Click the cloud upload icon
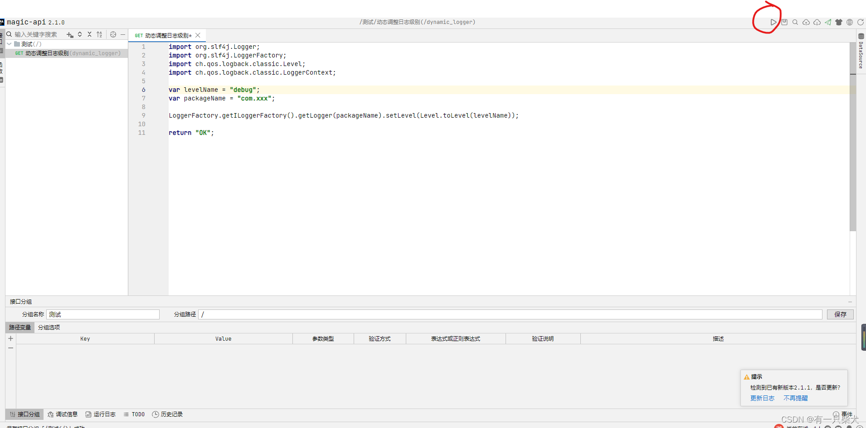This screenshot has width=866, height=428. pos(806,22)
